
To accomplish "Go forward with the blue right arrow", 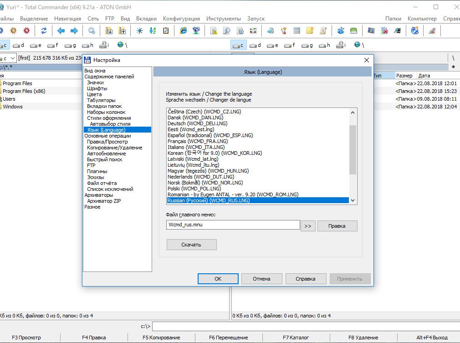I will (74, 31).
